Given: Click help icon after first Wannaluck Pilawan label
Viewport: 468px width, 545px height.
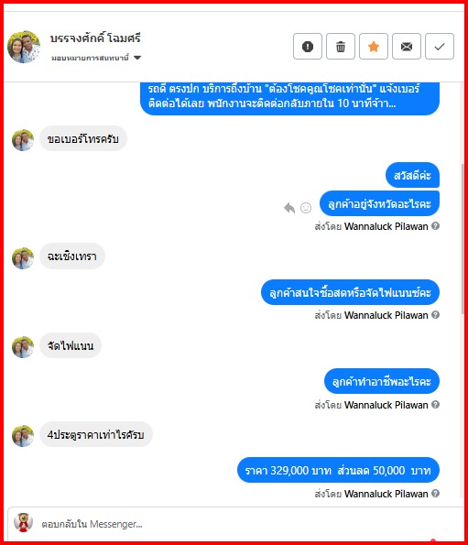Looking at the screenshot, I should coord(435,226).
